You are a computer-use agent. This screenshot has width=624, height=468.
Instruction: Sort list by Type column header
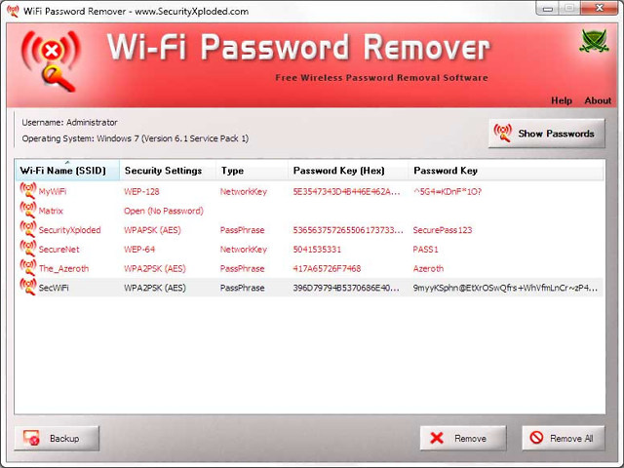(x=232, y=171)
